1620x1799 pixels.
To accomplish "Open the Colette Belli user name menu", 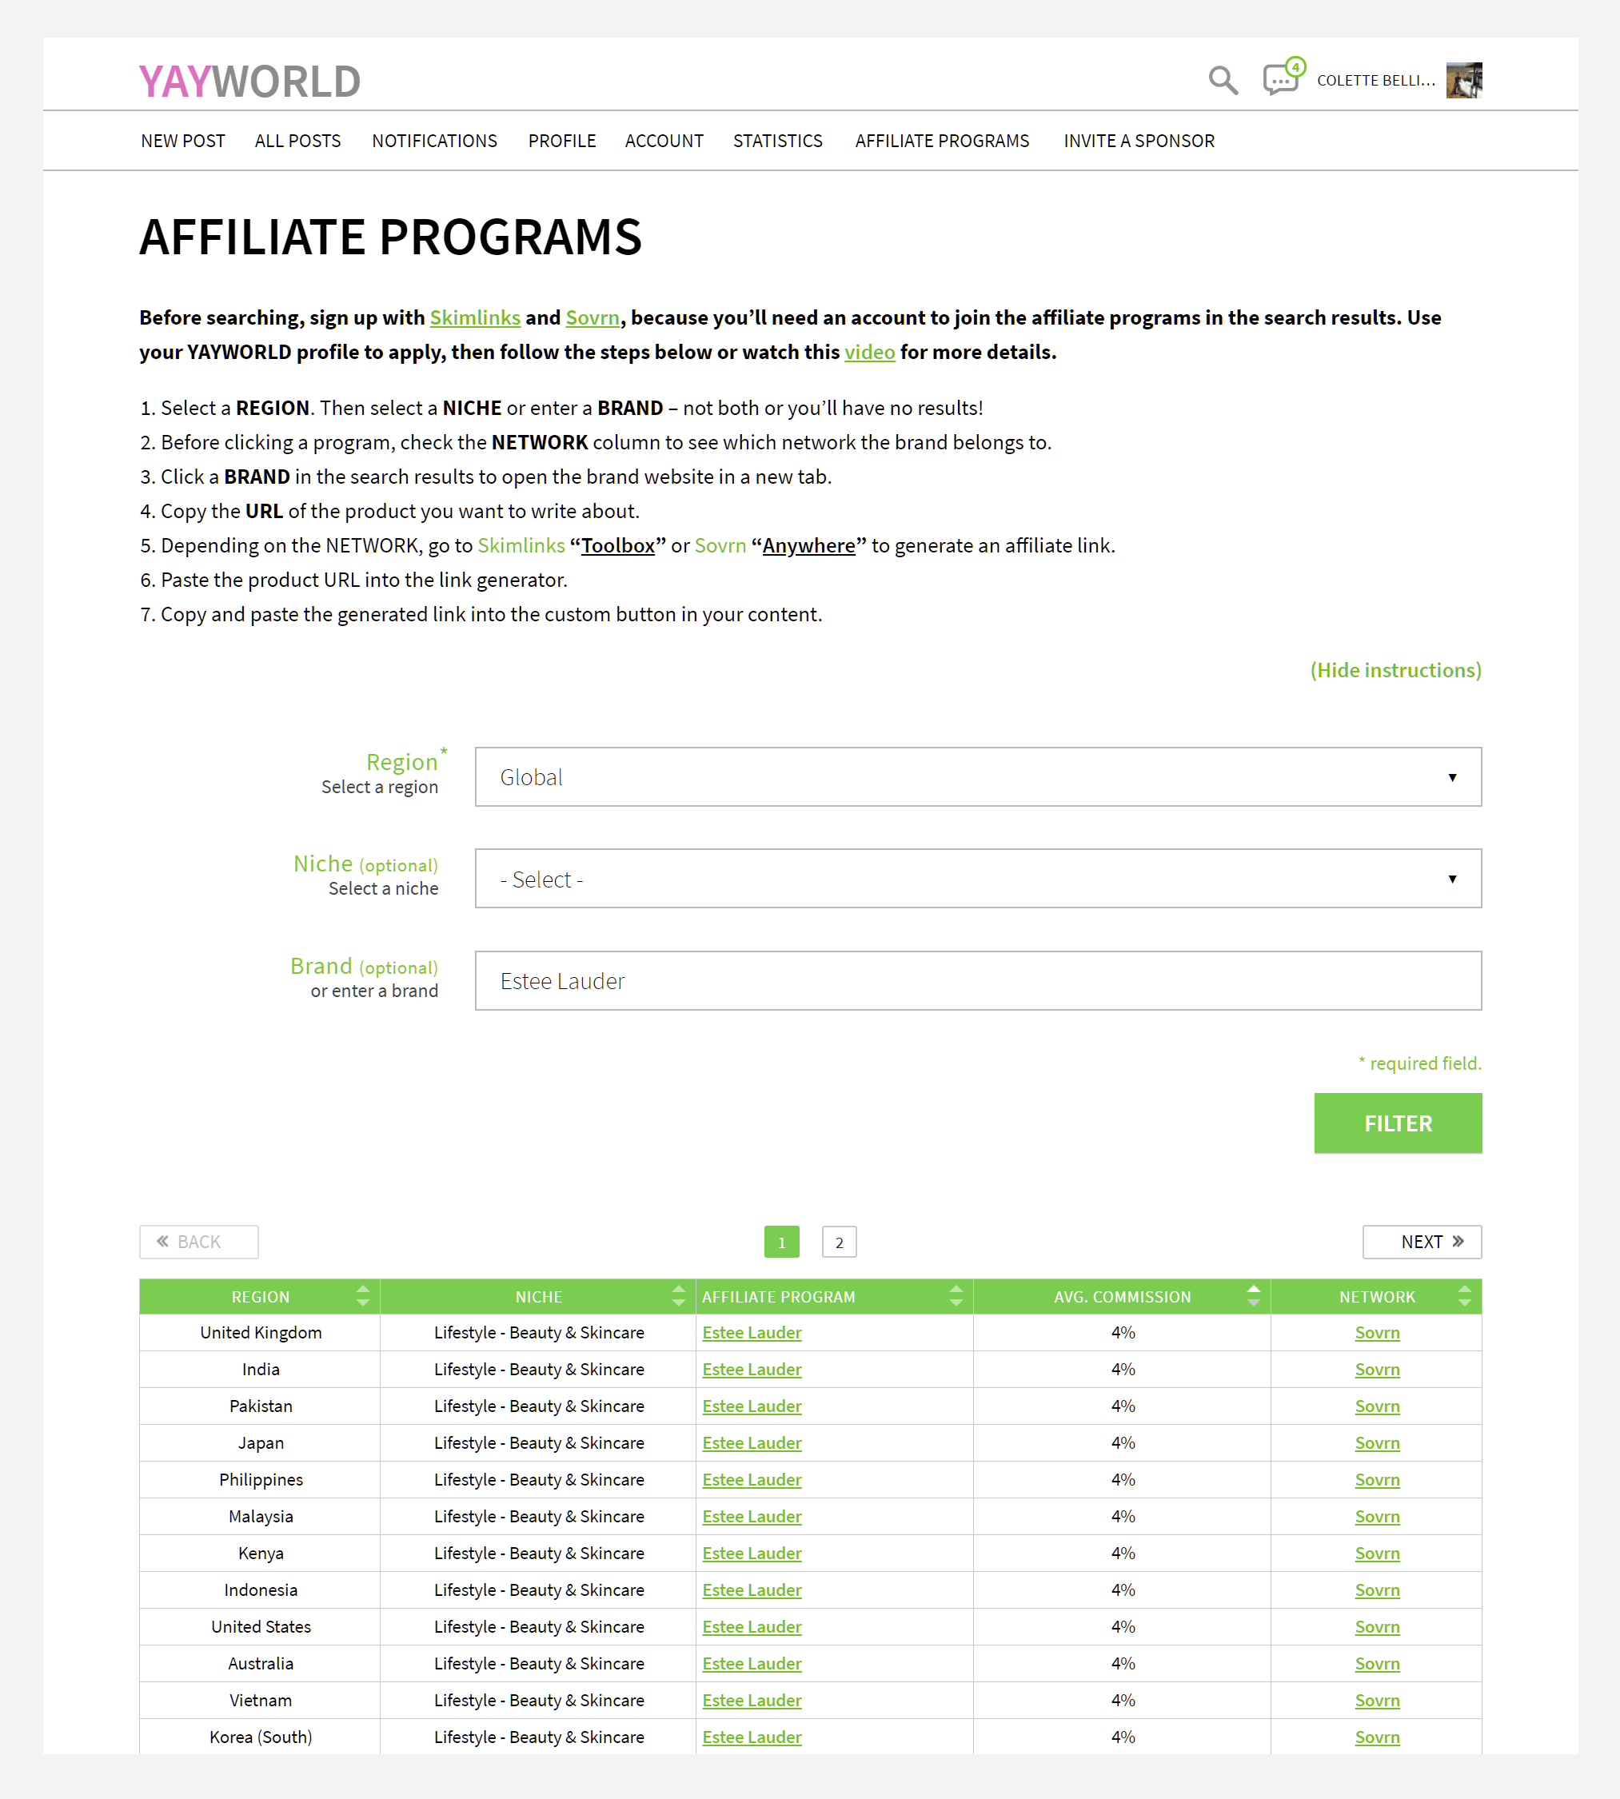I will coord(1375,81).
